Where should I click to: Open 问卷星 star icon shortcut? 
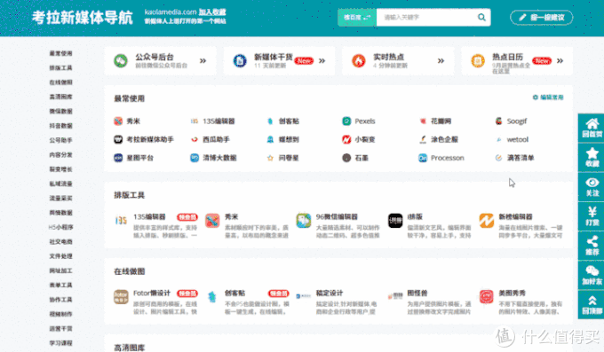[270, 158]
